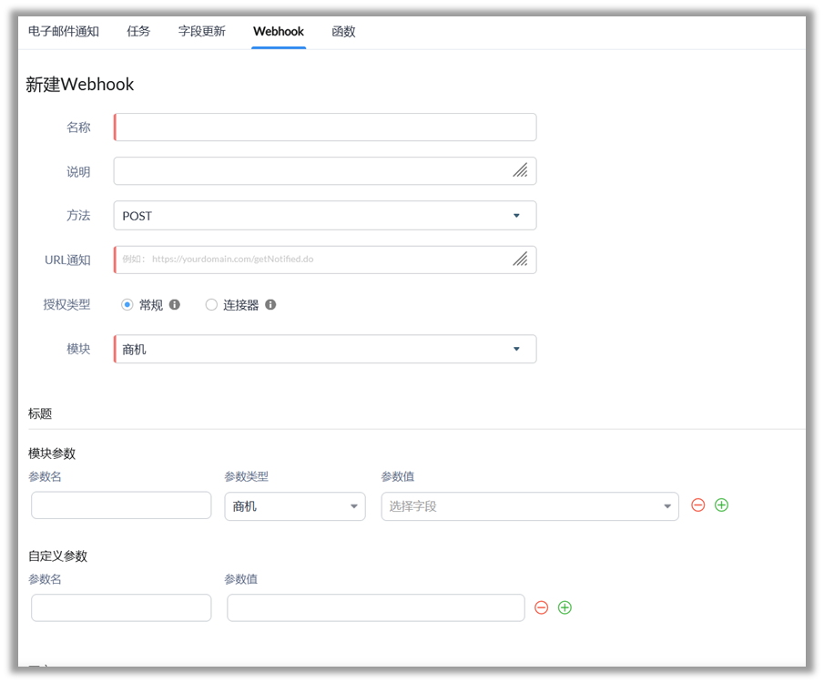This screenshot has width=824, height=683.
Task: Switch to the 字段更新 tab
Action: 202,31
